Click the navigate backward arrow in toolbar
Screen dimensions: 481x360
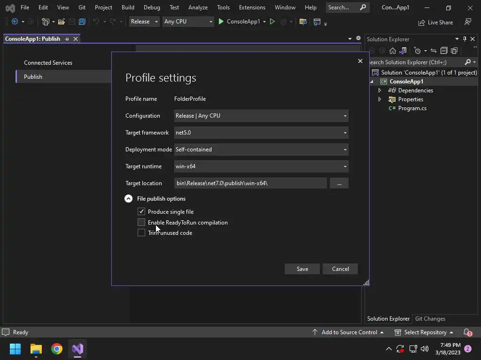click(x=15, y=22)
